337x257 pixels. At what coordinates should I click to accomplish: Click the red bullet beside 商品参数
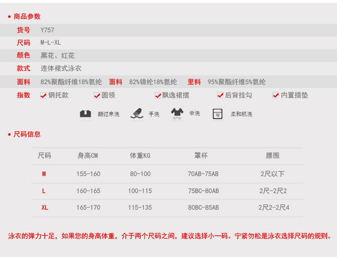point(9,17)
